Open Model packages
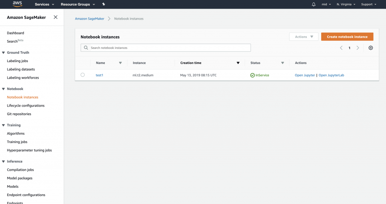The width and height of the screenshot is (386, 204). pyautogui.click(x=20, y=178)
